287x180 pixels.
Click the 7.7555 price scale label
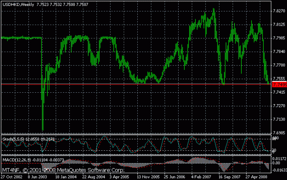click(279, 79)
